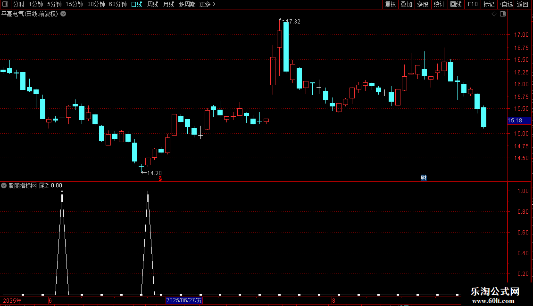
Task: Click the diamond icon above price axis
Action: click(494, 14)
